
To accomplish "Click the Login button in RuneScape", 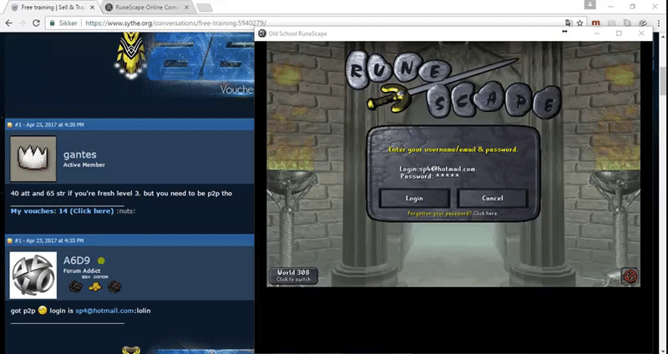I will click(414, 198).
